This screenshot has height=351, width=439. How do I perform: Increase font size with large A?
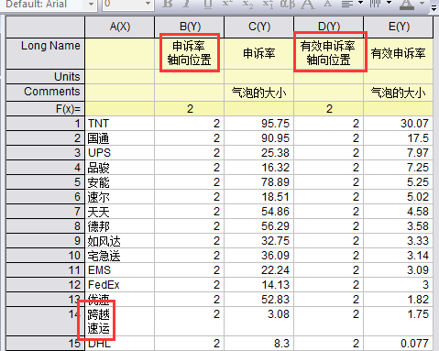308,4
